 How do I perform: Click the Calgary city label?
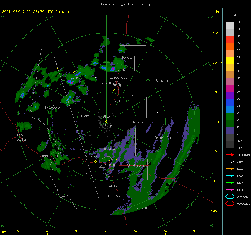(109, 164)
